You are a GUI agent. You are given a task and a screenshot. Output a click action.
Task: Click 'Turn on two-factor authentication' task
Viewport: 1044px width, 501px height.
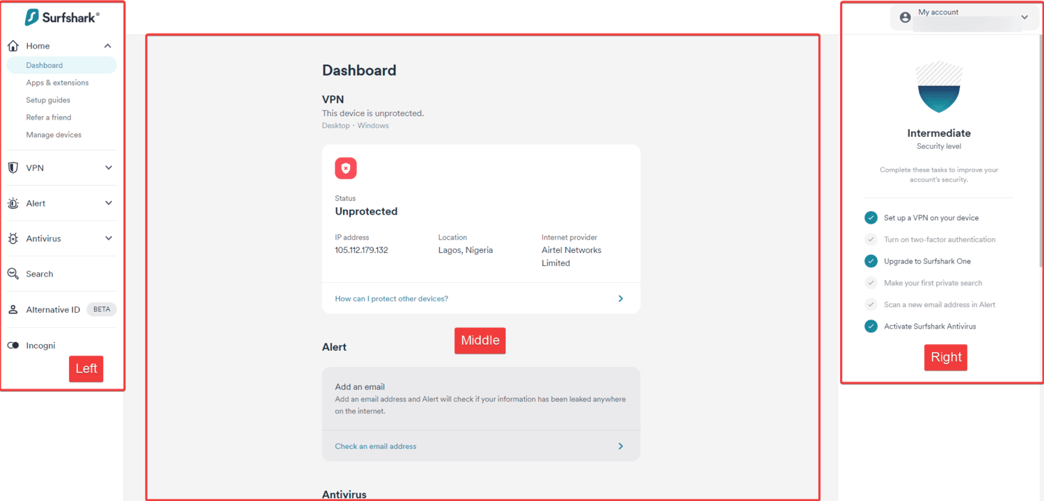940,239
